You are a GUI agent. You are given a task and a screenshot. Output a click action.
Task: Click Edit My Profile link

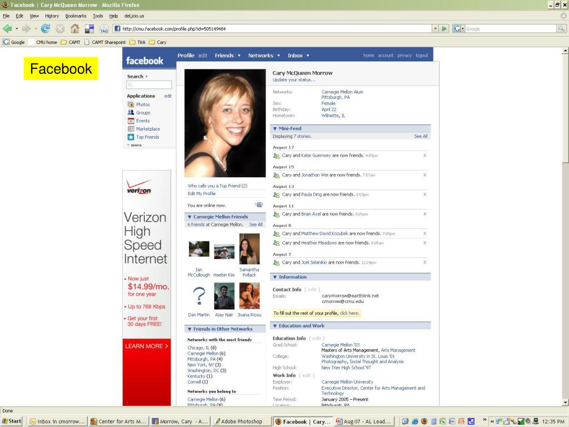pyautogui.click(x=201, y=193)
